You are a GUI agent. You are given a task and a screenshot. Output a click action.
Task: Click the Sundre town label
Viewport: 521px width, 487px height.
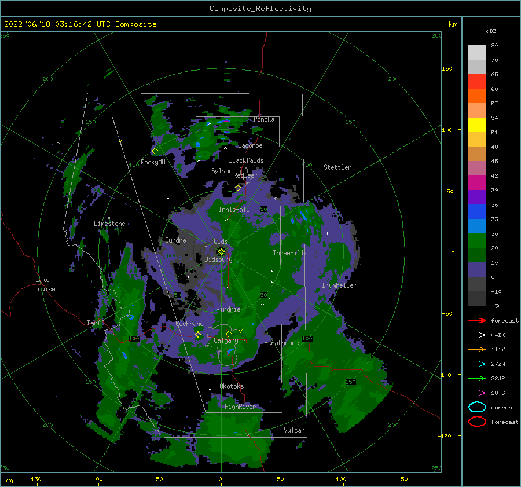point(175,240)
